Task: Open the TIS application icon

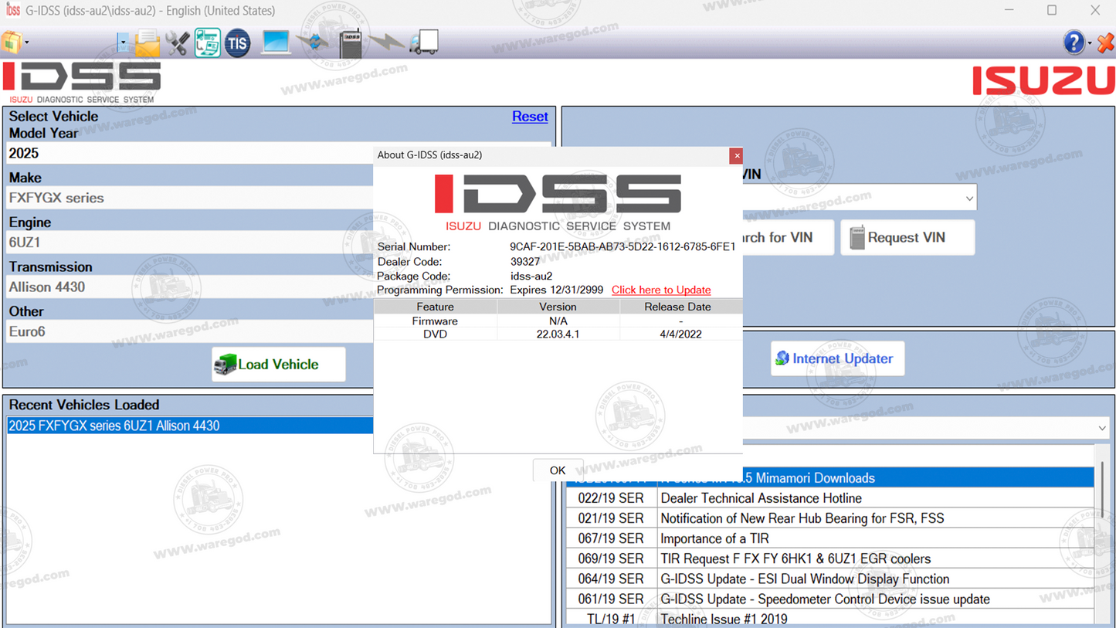Action: pos(237,42)
